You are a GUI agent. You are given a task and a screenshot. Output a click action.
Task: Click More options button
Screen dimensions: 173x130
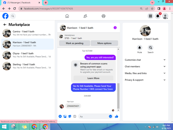pyautogui.click(x=104, y=43)
